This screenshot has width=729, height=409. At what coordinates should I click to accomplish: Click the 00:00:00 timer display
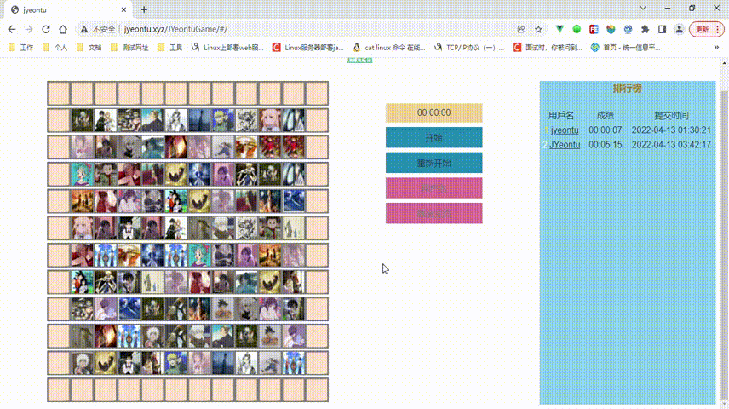coord(433,112)
